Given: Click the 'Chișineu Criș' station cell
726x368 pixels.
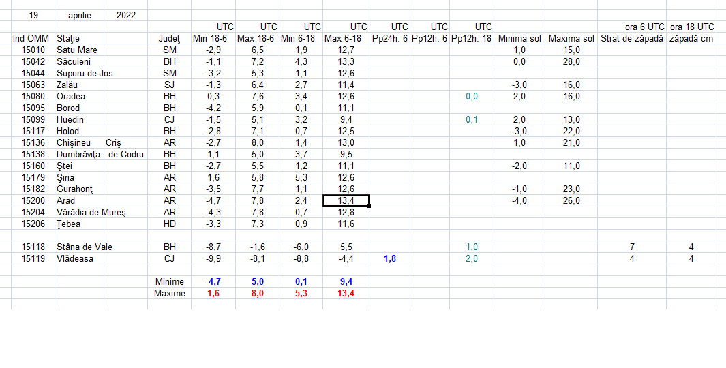Looking at the screenshot, I should 89,142.
